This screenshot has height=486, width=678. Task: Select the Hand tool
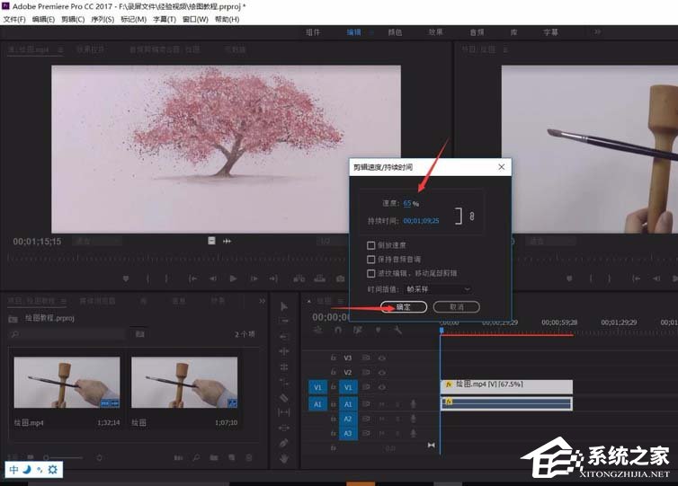click(284, 458)
